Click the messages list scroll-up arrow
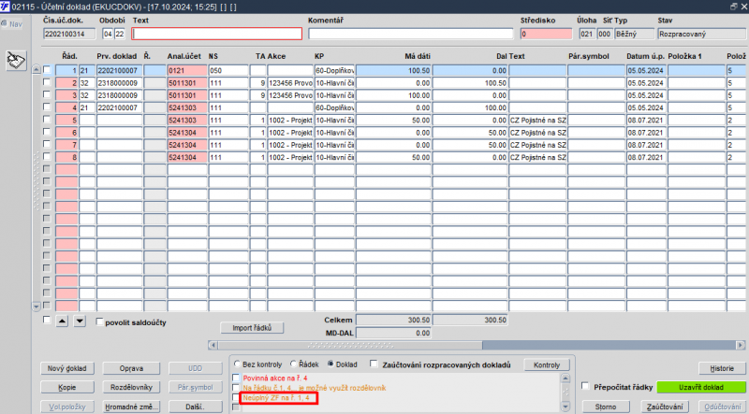 coord(565,378)
